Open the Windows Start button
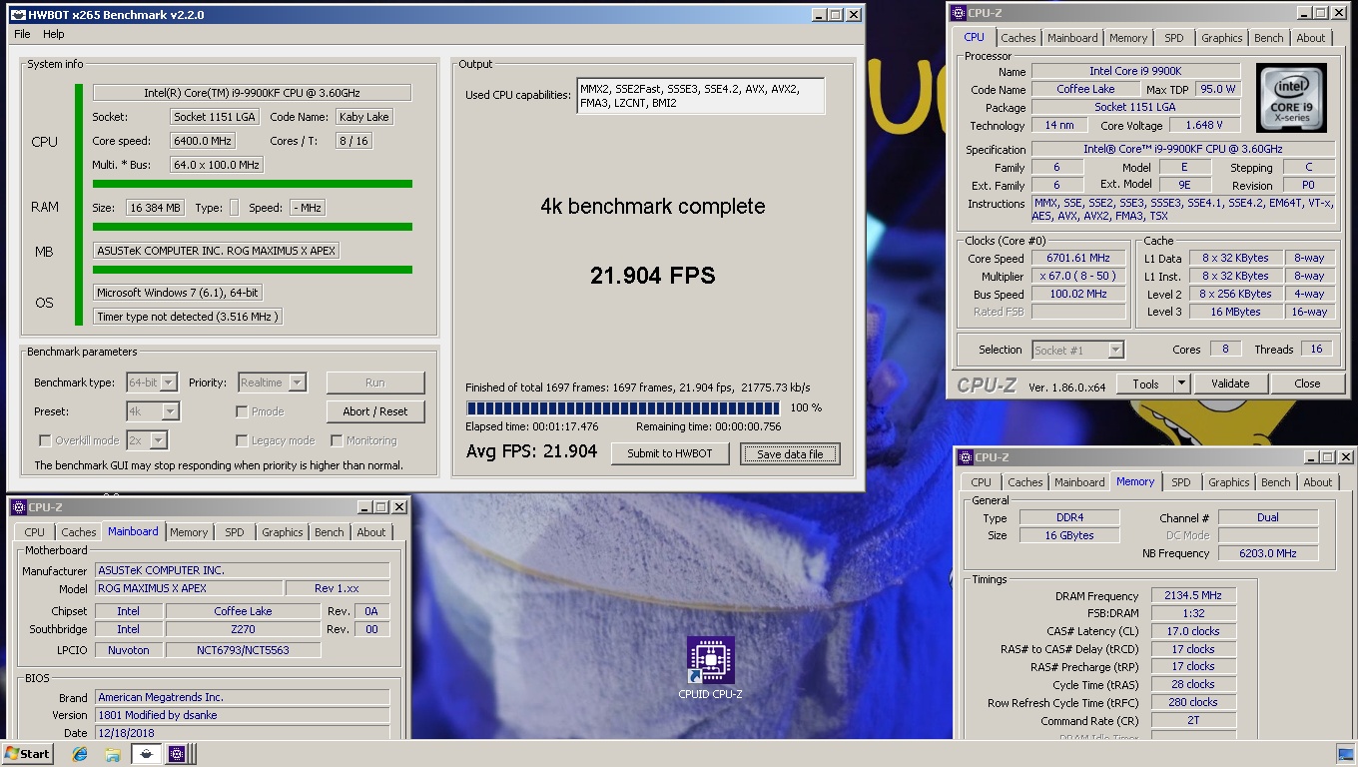The width and height of the screenshot is (1358, 767). (27, 754)
